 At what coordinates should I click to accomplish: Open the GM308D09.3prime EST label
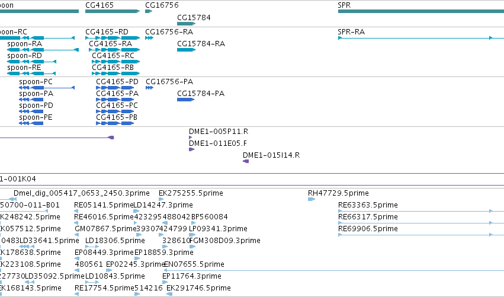pos(226,241)
